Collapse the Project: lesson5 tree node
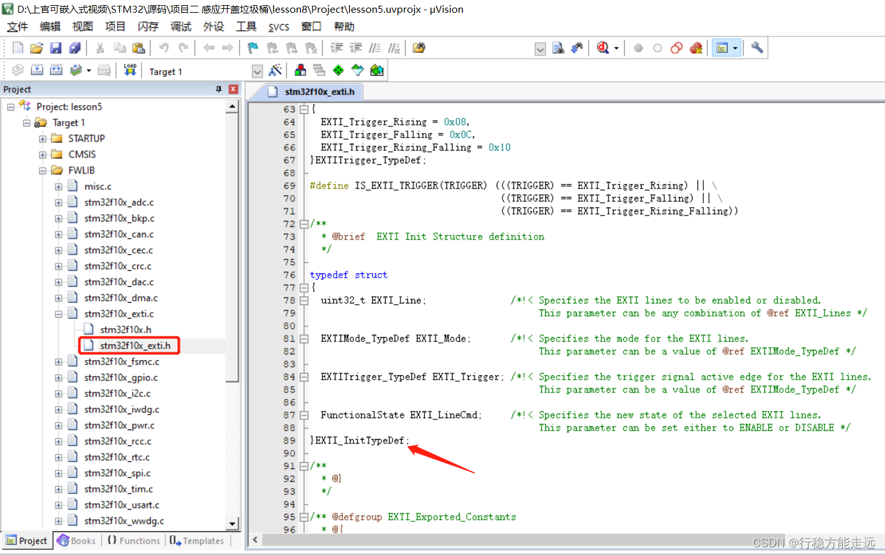 click(11, 106)
